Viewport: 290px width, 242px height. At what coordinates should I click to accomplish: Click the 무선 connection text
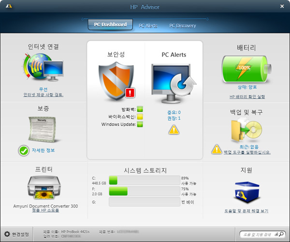[x=43, y=89]
